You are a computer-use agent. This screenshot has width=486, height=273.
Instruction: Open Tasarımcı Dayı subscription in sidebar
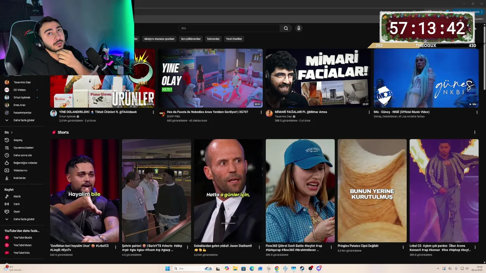[x=23, y=82]
